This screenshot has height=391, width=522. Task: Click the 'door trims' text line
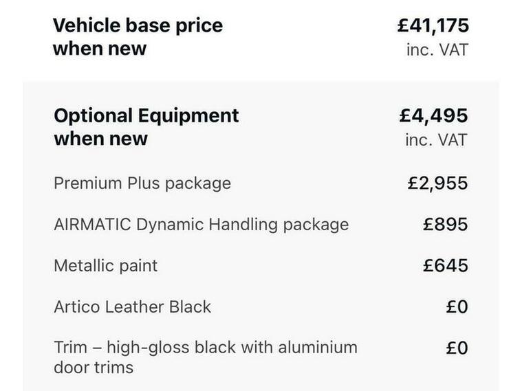pyautogui.click(x=94, y=367)
